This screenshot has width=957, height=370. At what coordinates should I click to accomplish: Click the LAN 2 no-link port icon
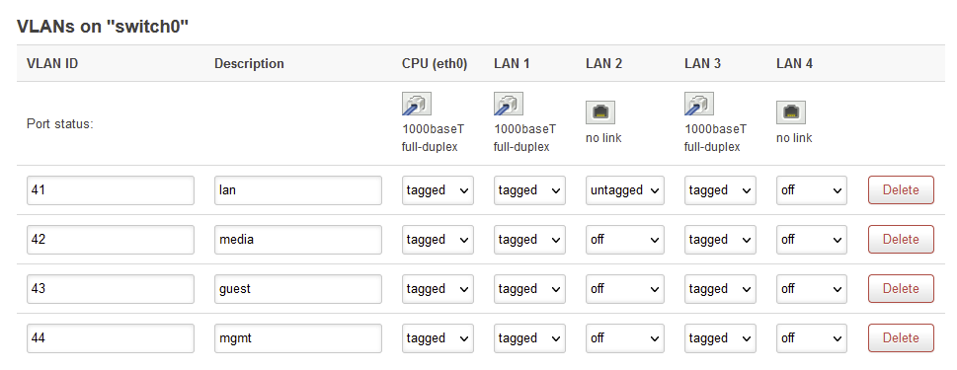tap(600, 112)
